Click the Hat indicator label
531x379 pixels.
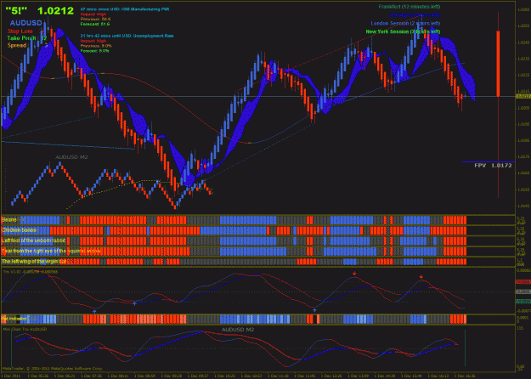click(x=14, y=319)
